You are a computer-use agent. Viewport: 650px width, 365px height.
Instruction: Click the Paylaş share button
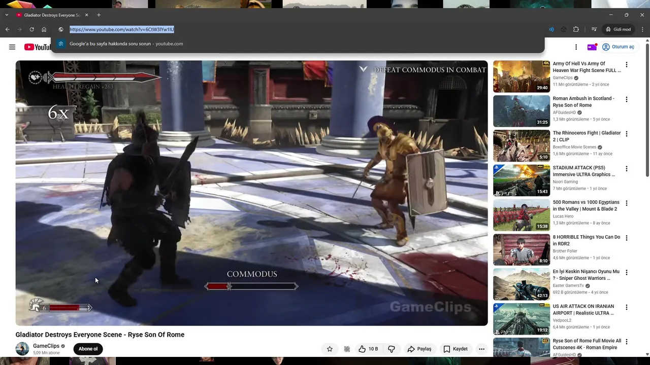[419, 349]
